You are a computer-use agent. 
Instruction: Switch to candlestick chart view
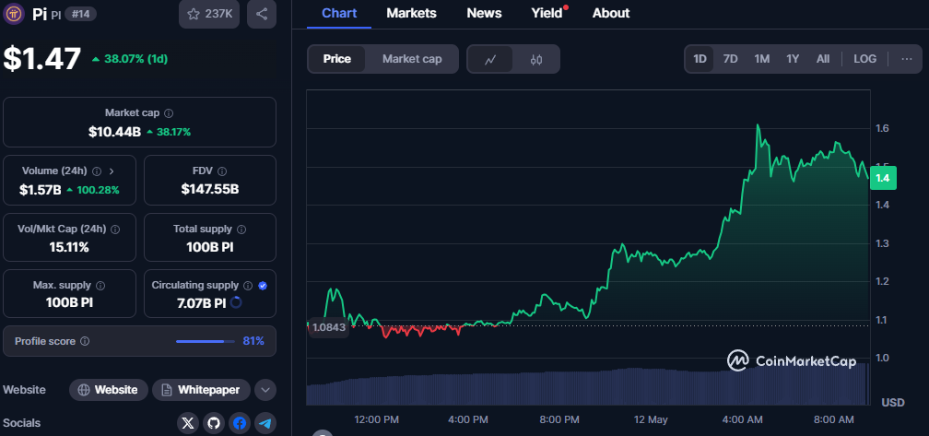click(536, 59)
